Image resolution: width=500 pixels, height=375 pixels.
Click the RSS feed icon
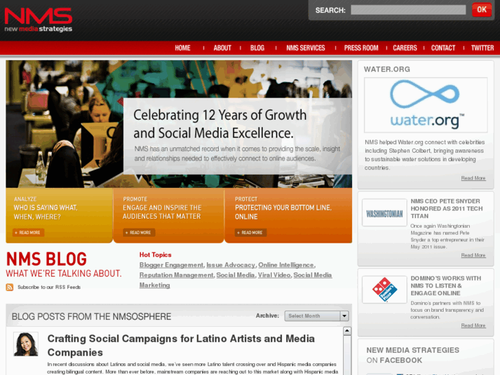tap(10, 287)
